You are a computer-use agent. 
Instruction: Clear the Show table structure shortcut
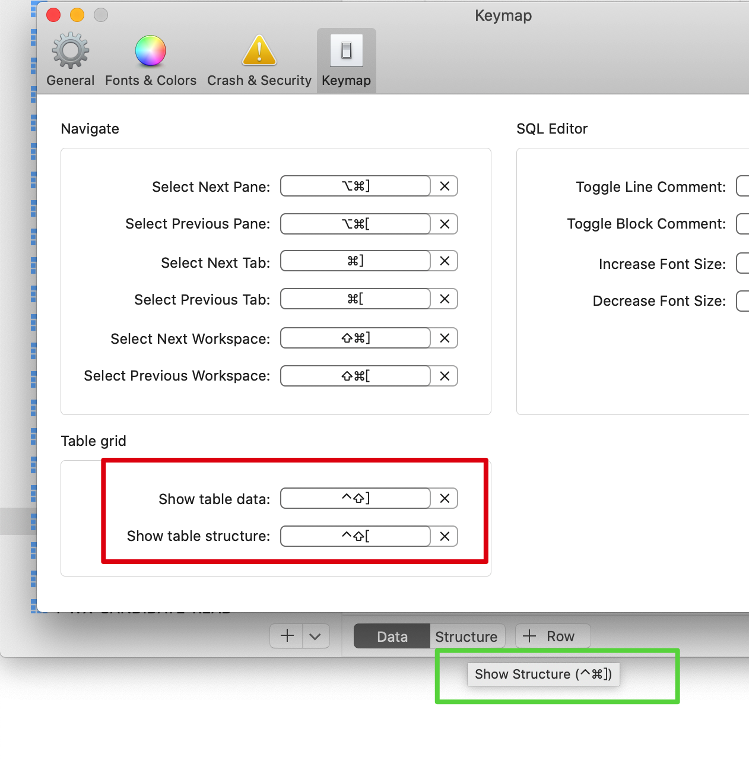[x=444, y=536]
